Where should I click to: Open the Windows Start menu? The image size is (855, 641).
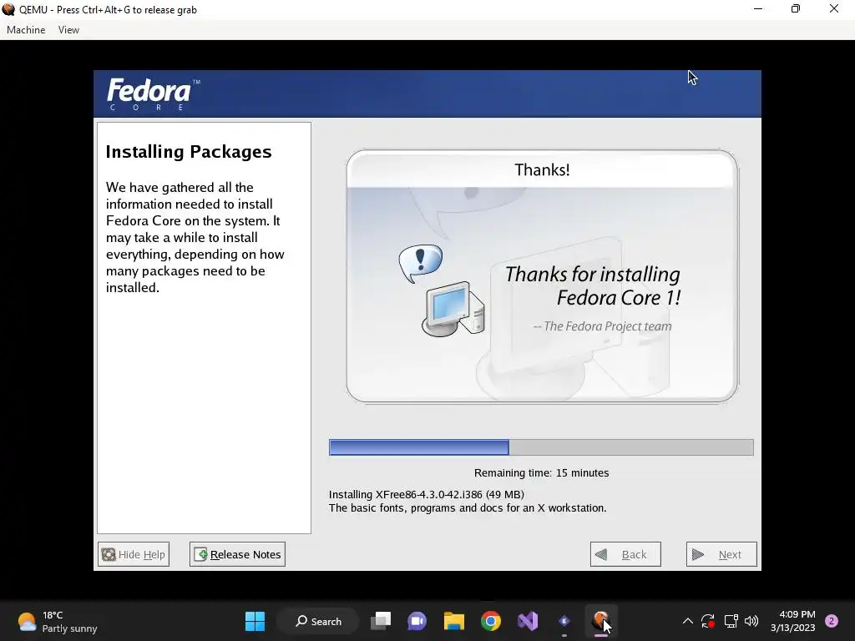click(x=255, y=621)
